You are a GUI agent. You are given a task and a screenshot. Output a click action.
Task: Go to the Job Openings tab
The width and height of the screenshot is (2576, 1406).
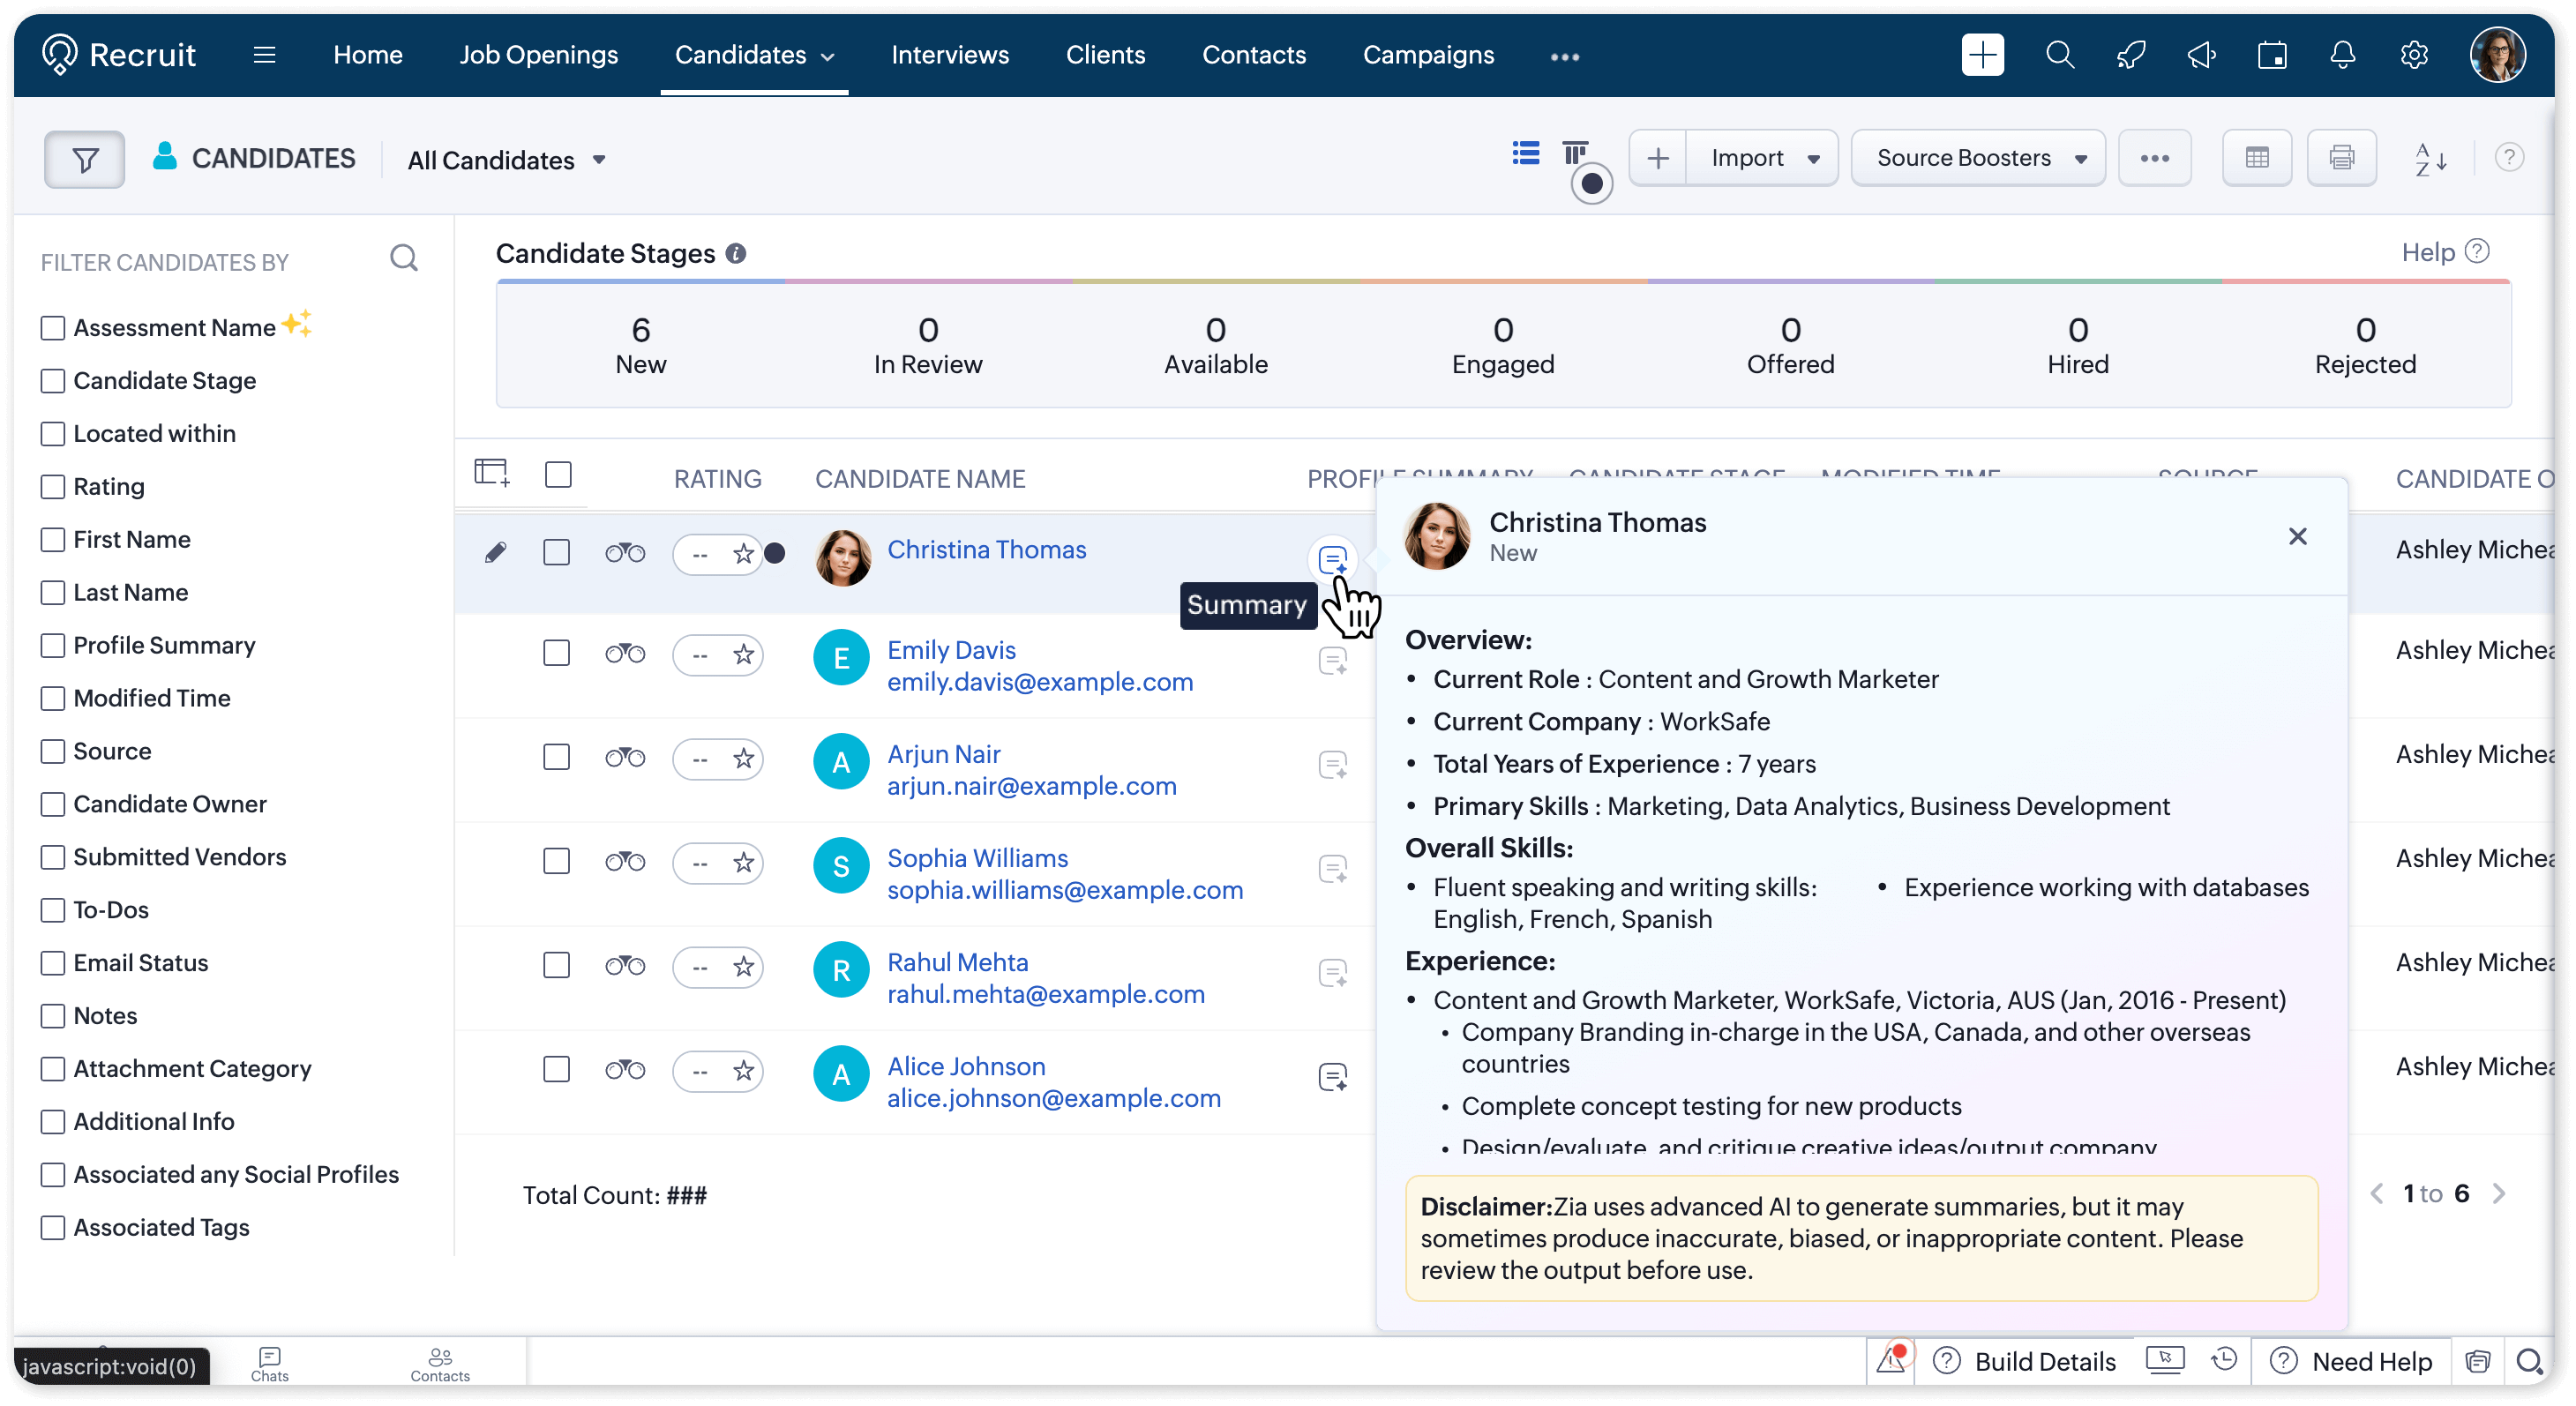tap(538, 55)
